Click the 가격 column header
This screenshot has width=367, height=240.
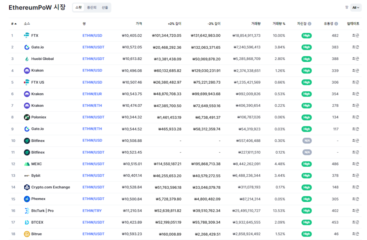[138, 24]
